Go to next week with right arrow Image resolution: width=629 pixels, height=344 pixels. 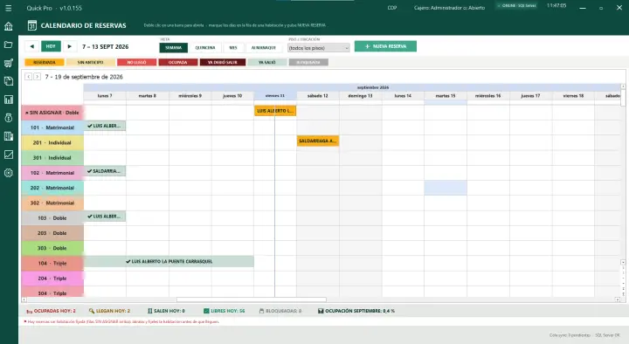(x=69, y=46)
